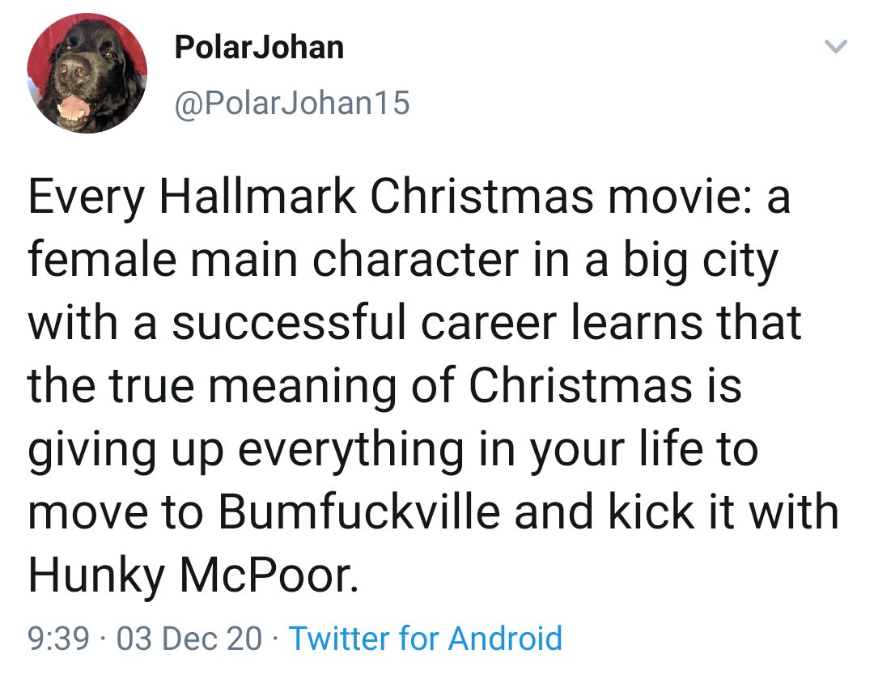Open the PolarJohan display name profile
Screen dimensions: 874x679
(x=259, y=47)
